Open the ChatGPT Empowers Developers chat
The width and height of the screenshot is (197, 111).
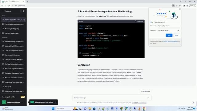pyautogui.click(x=13, y=51)
